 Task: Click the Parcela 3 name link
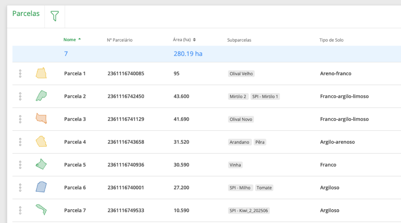75,119
